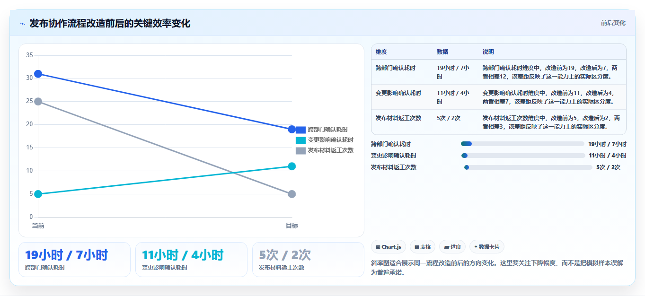Click the page title 发布协作流程改造前后的关键效率变化

(110, 24)
